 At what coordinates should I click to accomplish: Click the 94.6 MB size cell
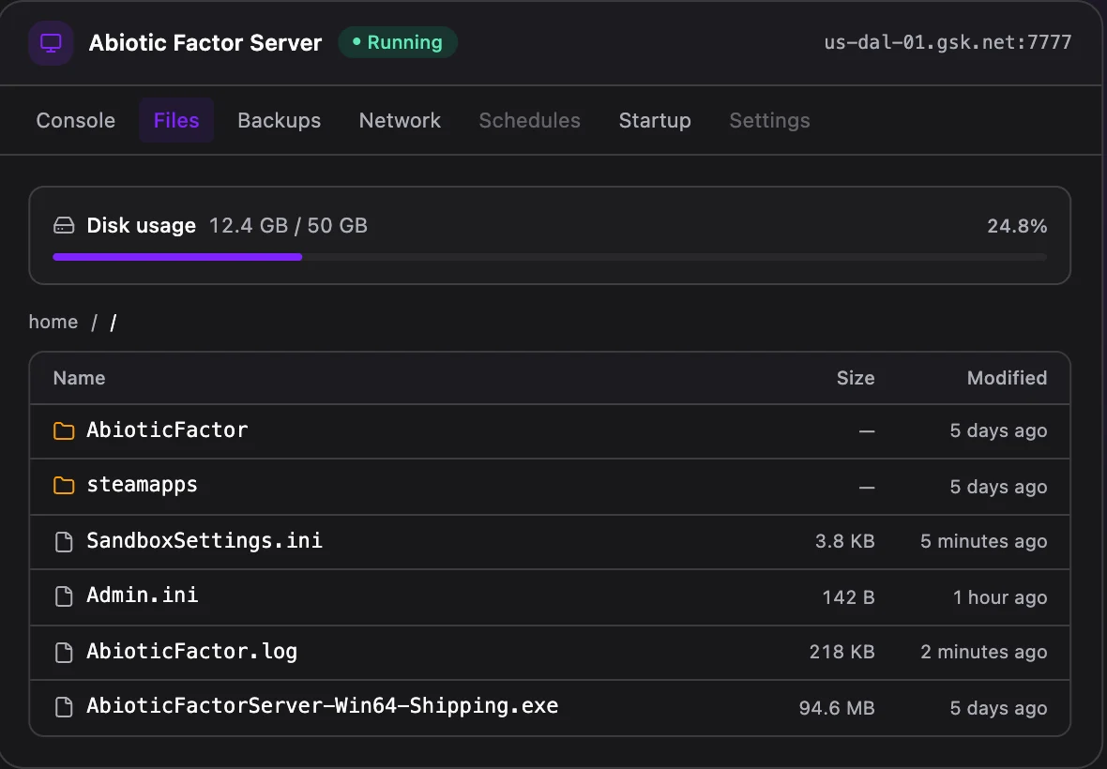(837, 708)
